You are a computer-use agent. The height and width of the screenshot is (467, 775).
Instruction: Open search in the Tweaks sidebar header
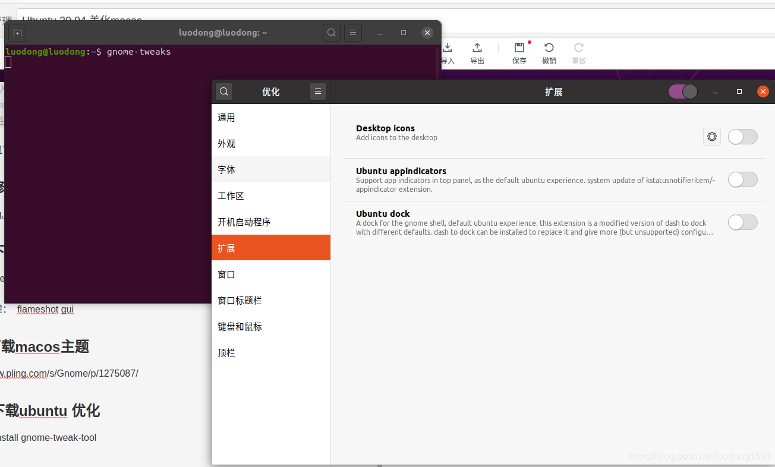click(224, 91)
